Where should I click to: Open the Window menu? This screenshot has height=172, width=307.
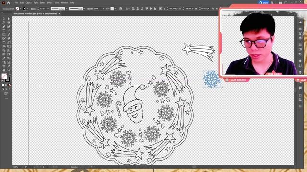[x=64, y=3]
